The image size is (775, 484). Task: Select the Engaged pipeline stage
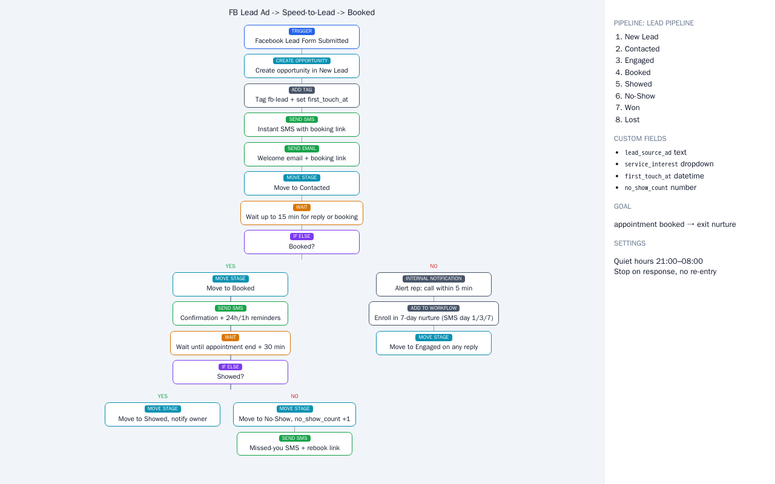[x=639, y=60]
